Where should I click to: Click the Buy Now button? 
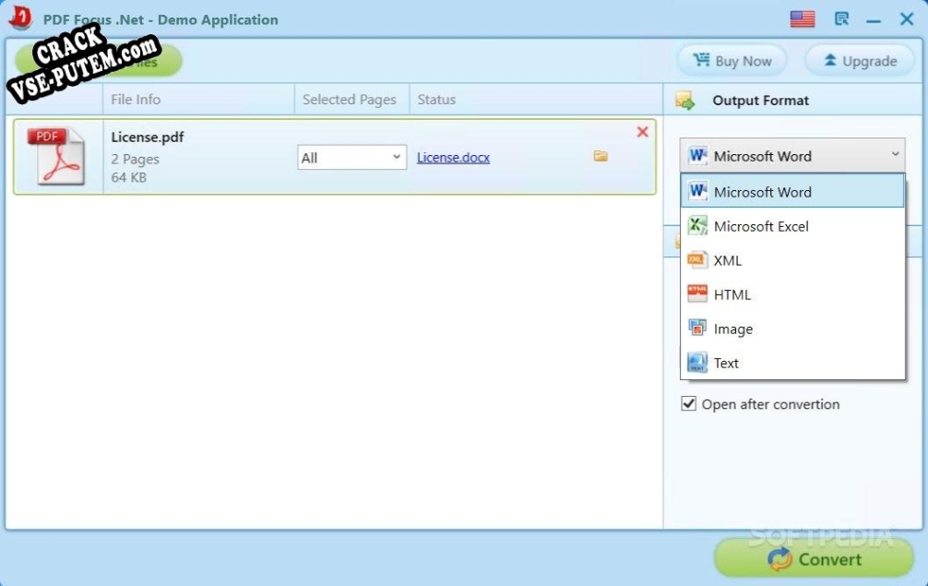coord(732,60)
